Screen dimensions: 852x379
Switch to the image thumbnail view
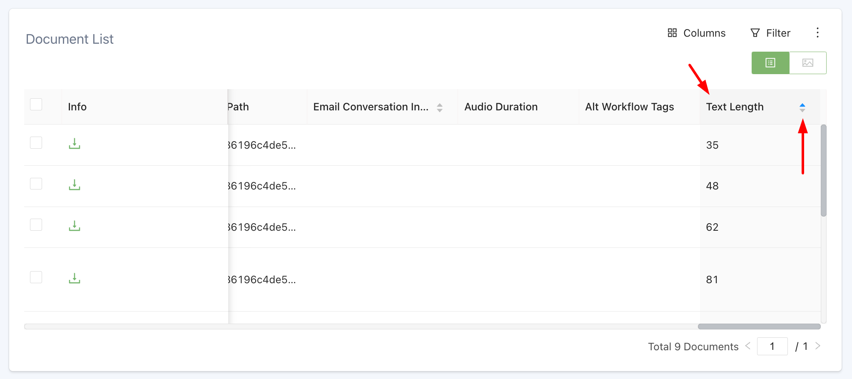pyautogui.click(x=807, y=63)
